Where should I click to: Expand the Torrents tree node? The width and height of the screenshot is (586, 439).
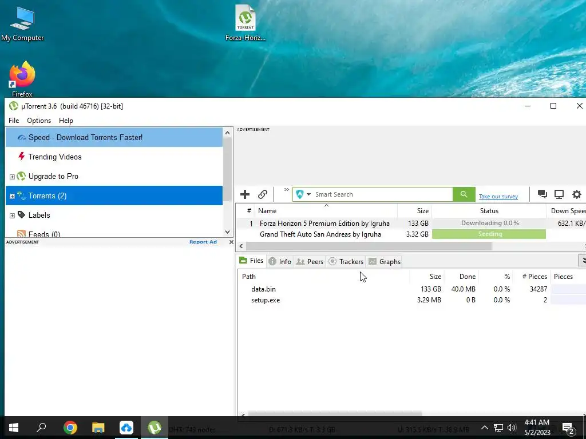tap(12, 196)
